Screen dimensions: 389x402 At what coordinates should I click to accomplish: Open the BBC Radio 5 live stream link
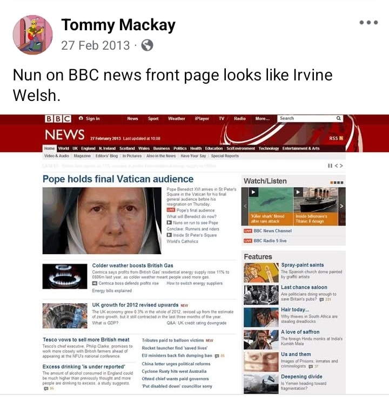tap(270, 241)
